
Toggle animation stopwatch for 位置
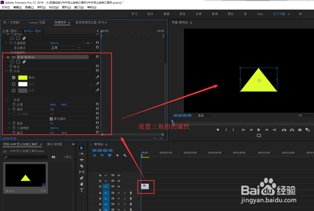(x=14, y=104)
